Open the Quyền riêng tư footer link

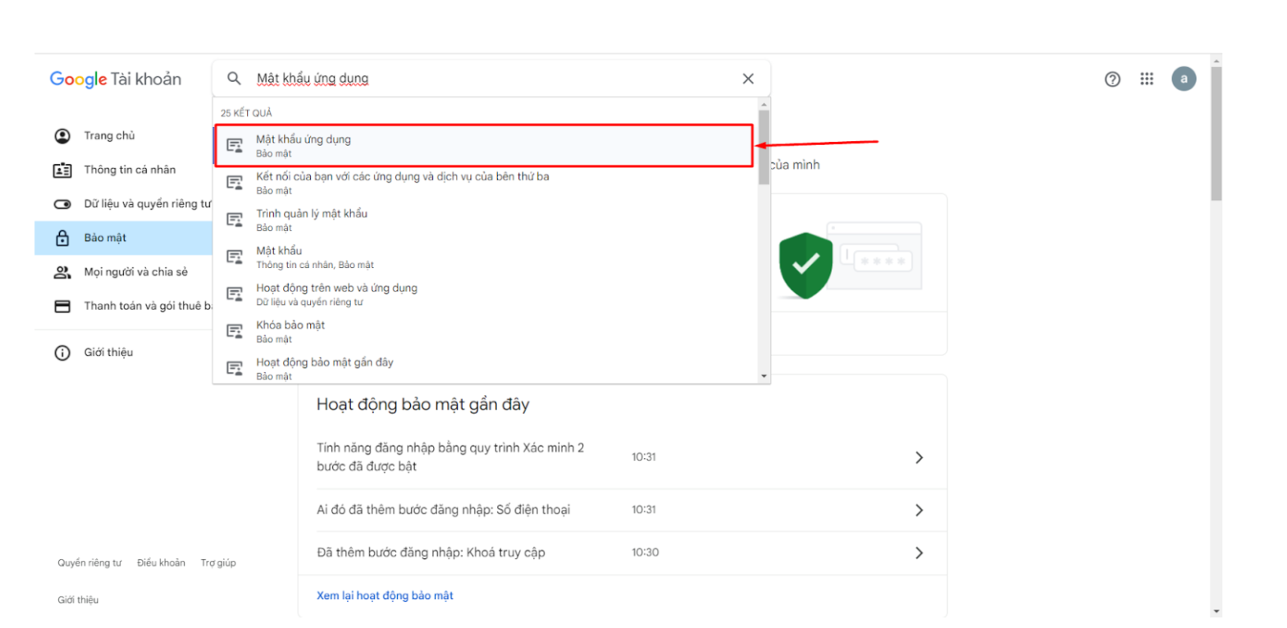(89, 563)
